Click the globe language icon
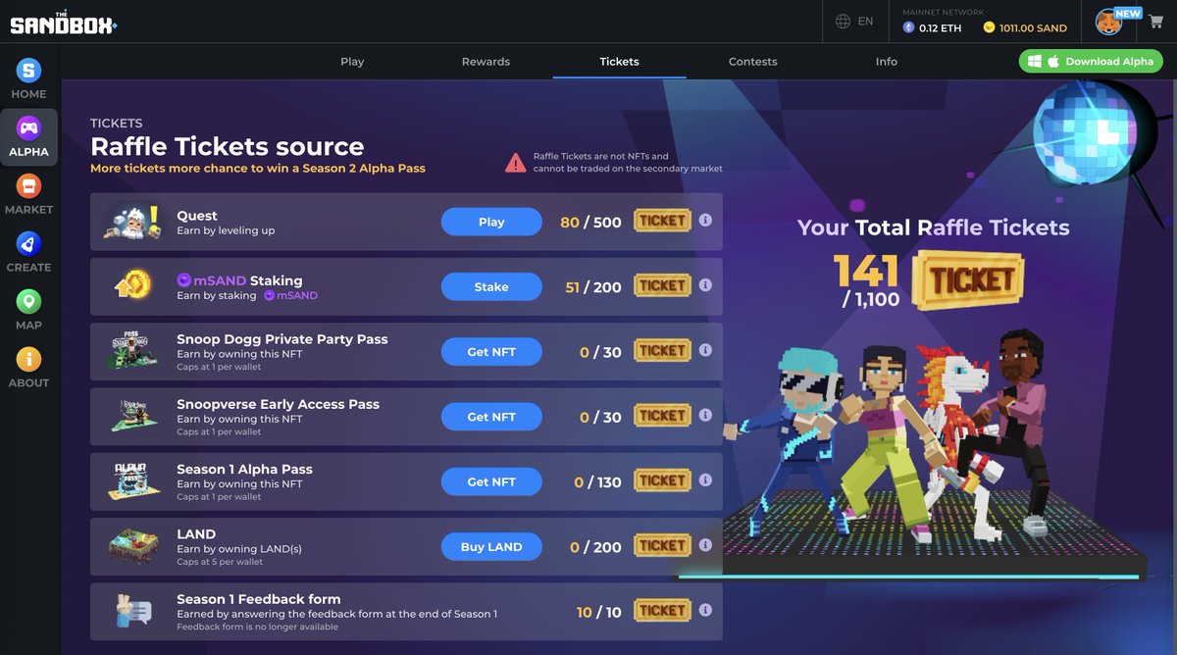 tap(843, 22)
